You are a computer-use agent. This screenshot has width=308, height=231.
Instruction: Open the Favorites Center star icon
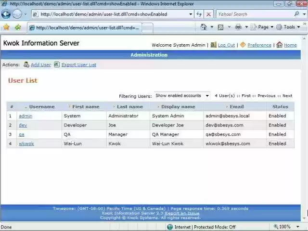[6, 27]
